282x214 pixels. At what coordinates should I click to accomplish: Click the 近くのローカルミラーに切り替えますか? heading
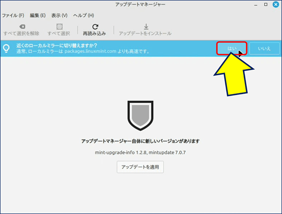click(57, 45)
